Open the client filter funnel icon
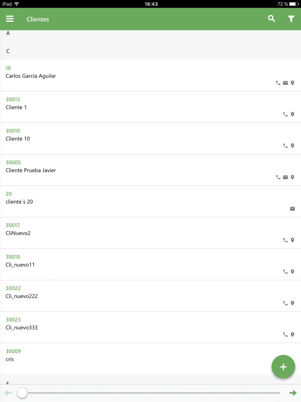Viewport: 301px width, 402px height. click(291, 19)
